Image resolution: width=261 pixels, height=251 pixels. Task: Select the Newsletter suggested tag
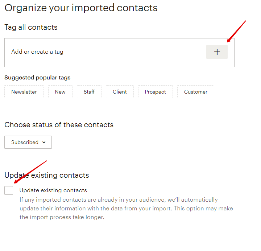point(24,92)
